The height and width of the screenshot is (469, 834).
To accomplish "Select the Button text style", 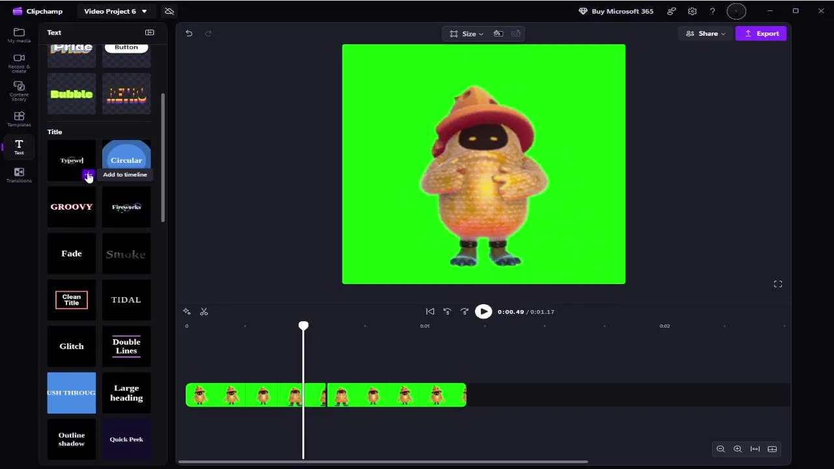I will click(126, 55).
